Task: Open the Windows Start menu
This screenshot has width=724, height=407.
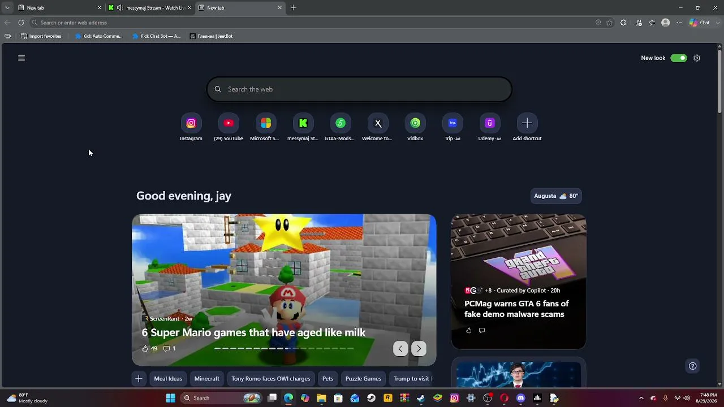Action: (170, 398)
